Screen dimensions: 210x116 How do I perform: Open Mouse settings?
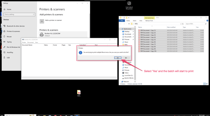tap(9, 37)
